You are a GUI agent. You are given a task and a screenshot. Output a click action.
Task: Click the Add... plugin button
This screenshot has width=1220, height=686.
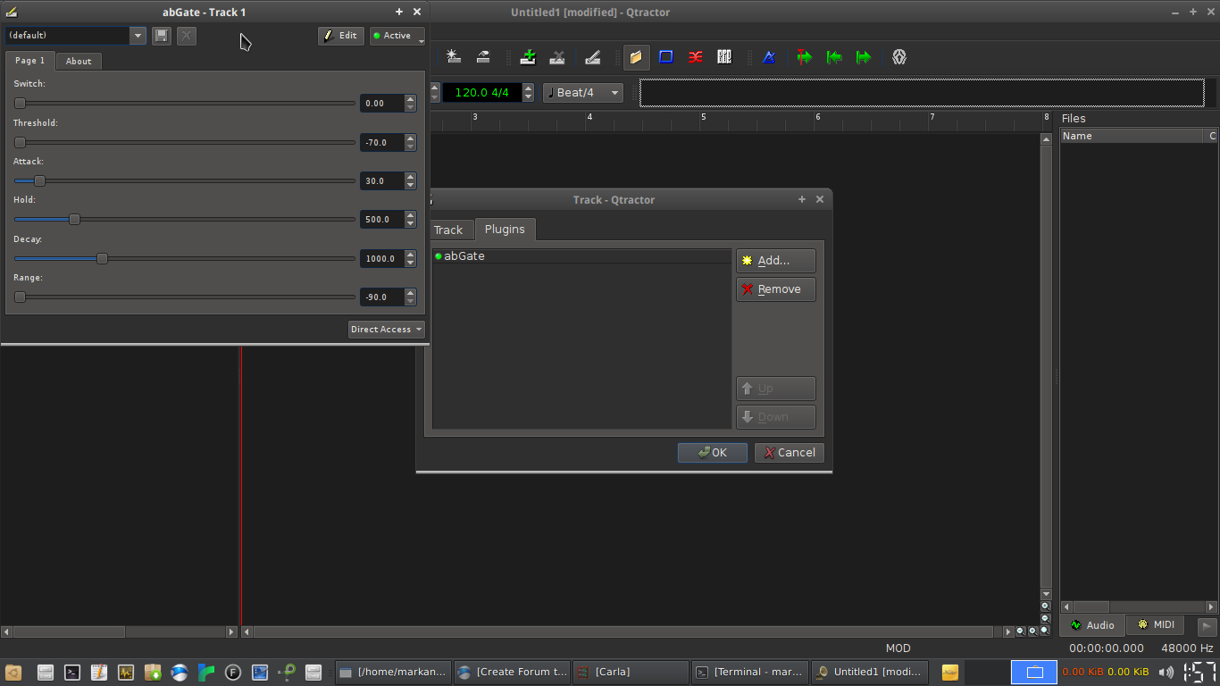click(775, 261)
